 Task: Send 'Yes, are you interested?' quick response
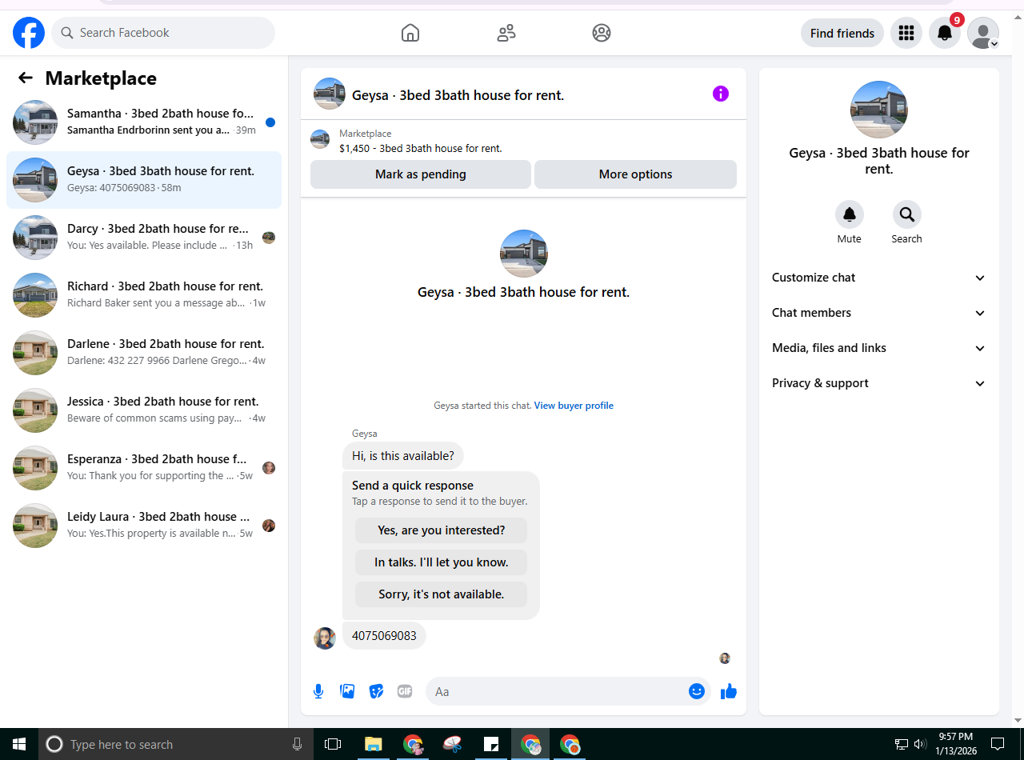tap(442, 530)
